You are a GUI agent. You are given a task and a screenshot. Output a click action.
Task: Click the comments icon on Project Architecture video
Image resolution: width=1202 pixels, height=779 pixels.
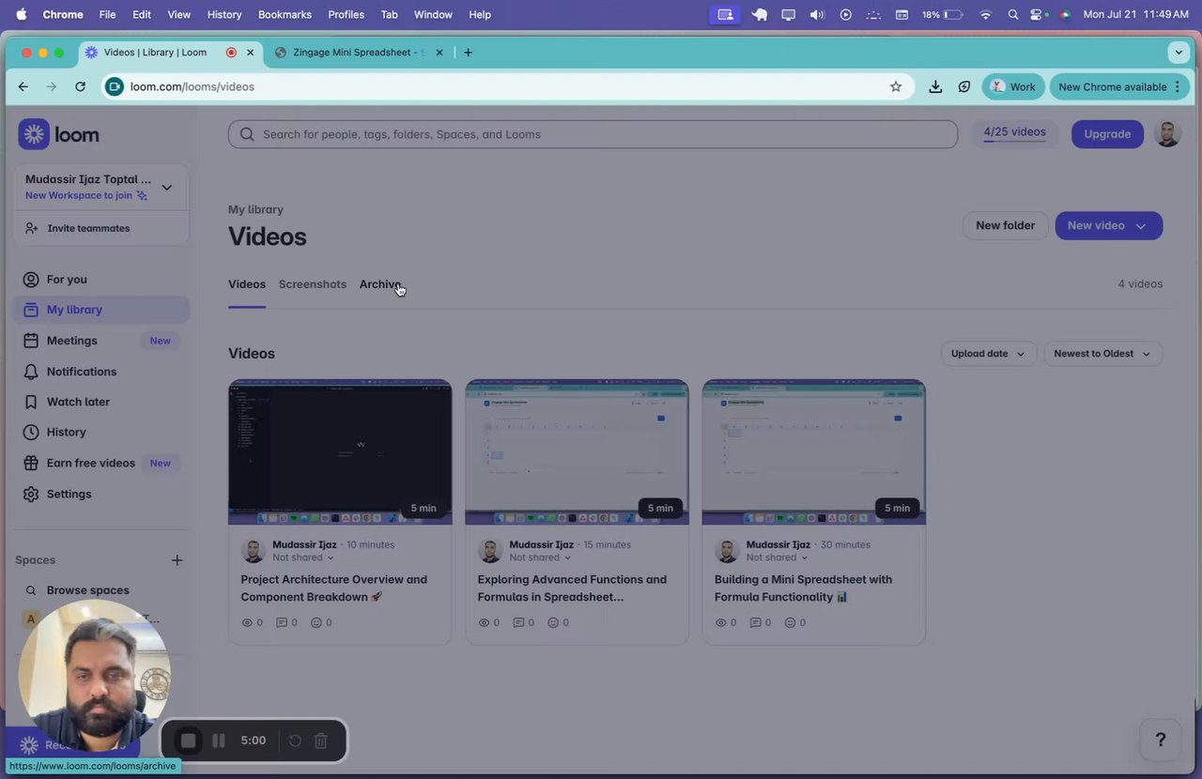282,622
